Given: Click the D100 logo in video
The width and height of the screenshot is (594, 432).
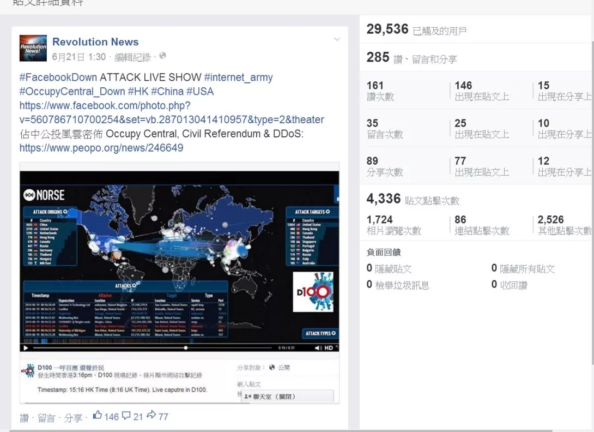Looking at the screenshot, I should click(x=313, y=292).
